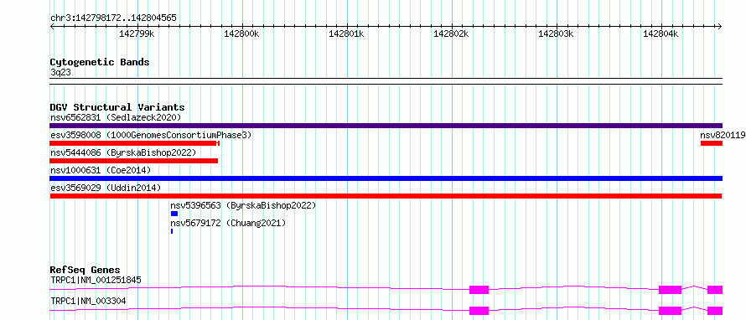This screenshot has height=320, width=746.
Task: Click the 142800k ruler position
Action: (x=241, y=34)
